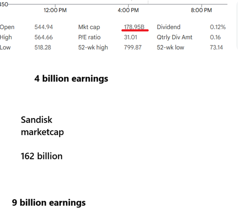
Task: Select the '162 billion' text
Action: point(42,156)
